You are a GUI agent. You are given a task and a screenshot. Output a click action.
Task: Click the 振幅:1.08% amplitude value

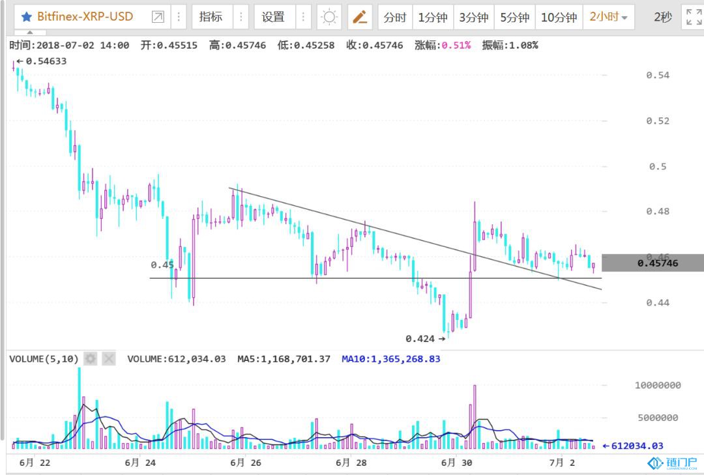tap(510, 46)
